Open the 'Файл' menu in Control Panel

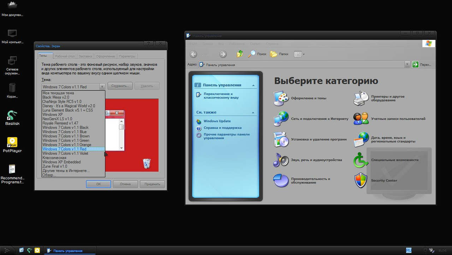pyautogui.click(x=193, y=44)
